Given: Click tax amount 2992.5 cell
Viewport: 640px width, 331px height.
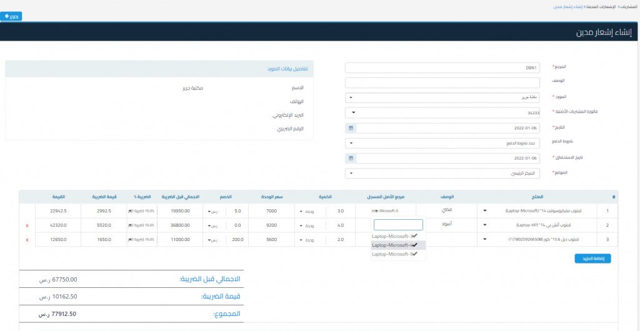Looking at the screenshot, I should [x=103, y=210].
